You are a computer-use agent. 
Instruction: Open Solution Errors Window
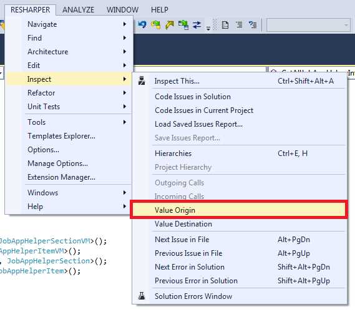[x=240, y=296]
